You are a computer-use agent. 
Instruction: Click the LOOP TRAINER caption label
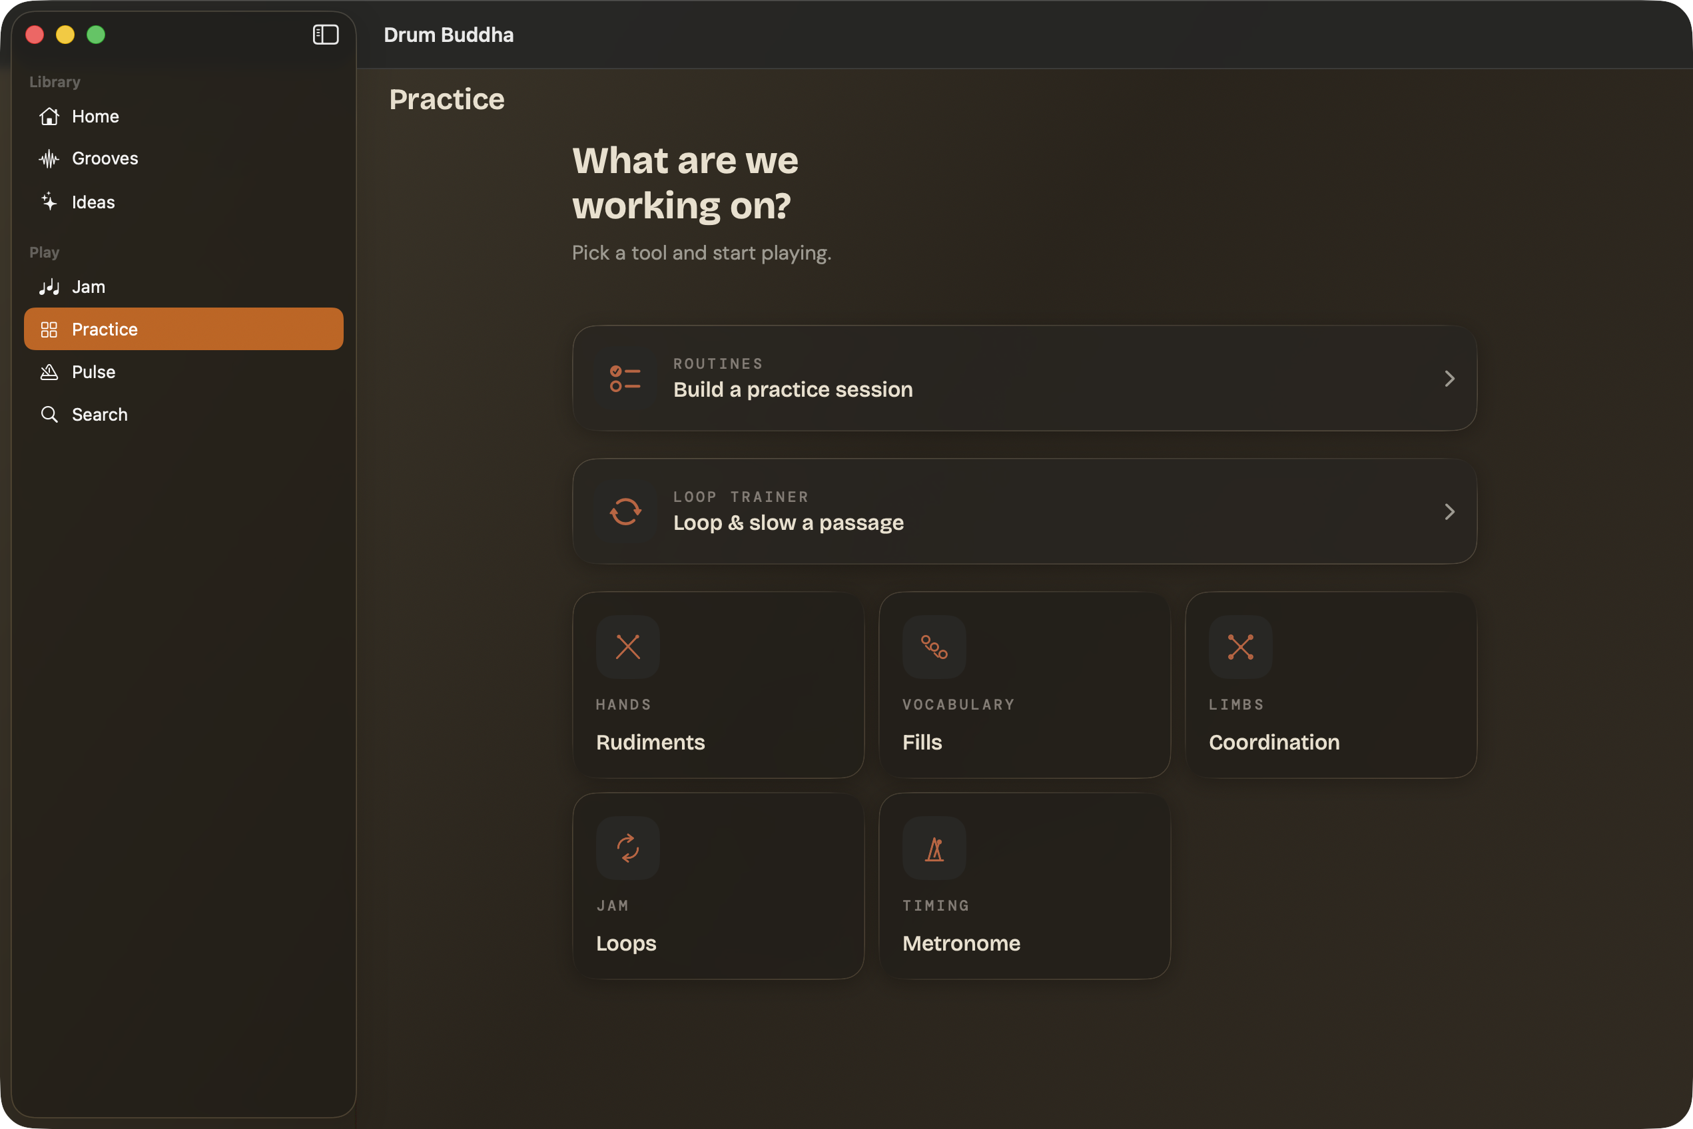741,497
